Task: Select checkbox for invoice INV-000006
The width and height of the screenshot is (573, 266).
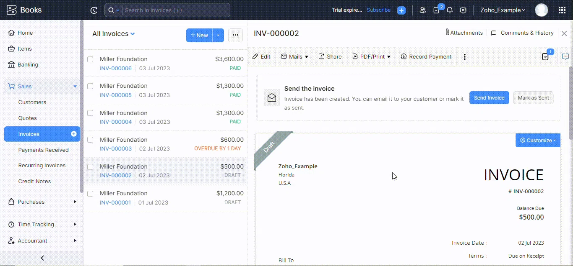Action: click(x=90, y=59)
